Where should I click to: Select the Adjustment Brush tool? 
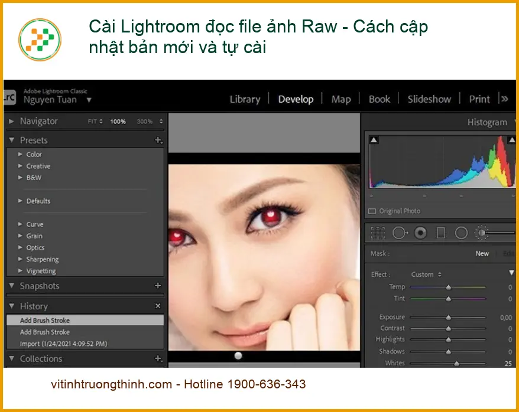click(481, 233)
